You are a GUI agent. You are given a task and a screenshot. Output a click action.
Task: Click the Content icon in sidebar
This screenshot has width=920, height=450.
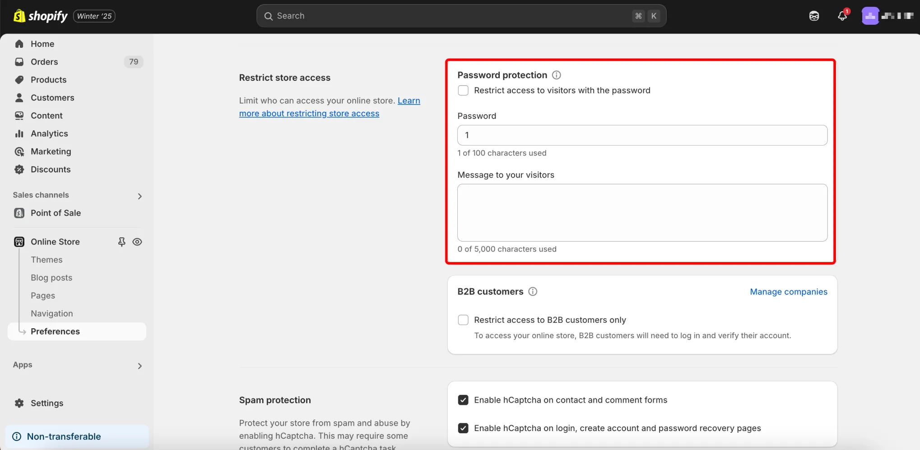(x=19, y=116)
